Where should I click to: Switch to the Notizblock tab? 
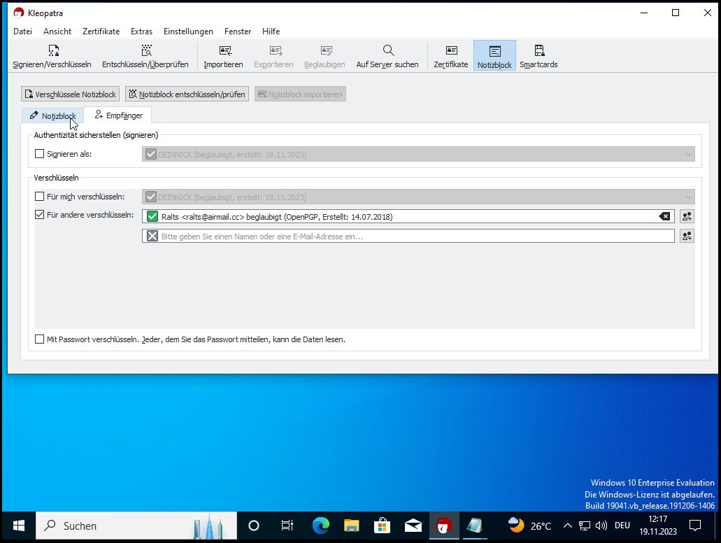pyautogui.click(x=52, y=115)
